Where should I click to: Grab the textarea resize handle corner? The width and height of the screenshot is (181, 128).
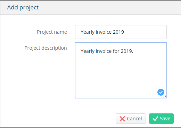[165, 96]
